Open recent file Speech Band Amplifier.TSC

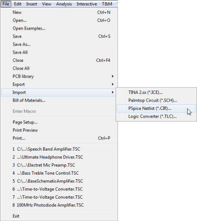pos(59,149)
